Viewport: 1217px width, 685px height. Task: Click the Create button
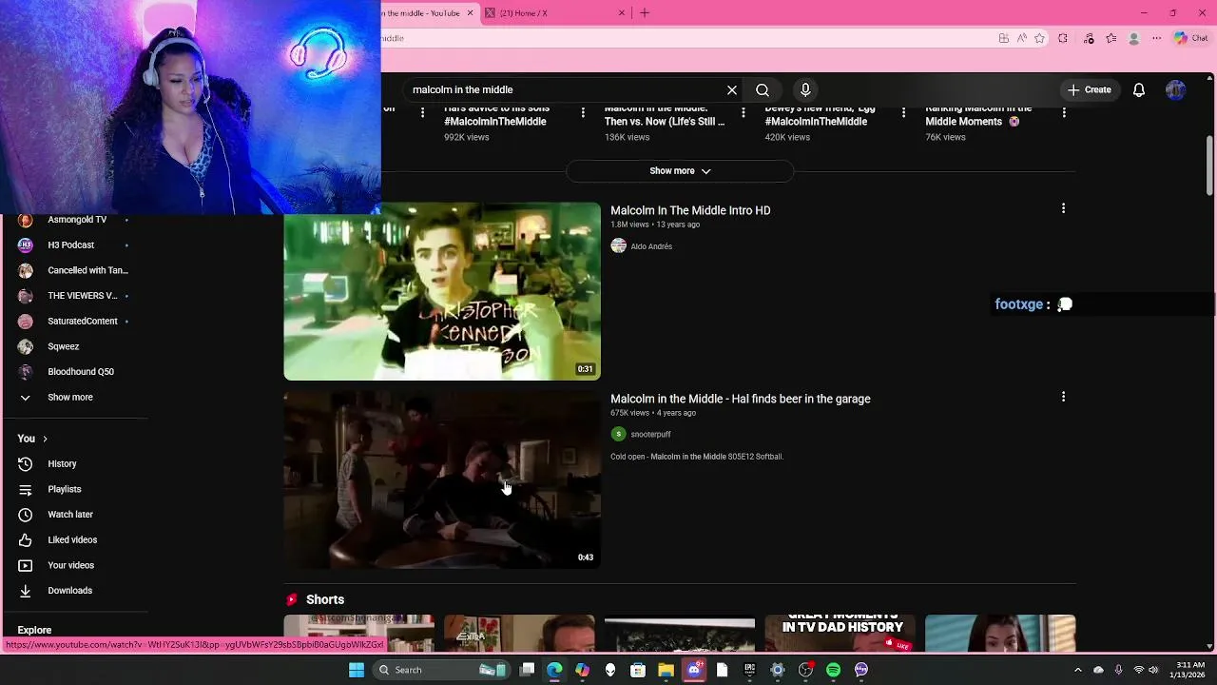[1090, 89]
